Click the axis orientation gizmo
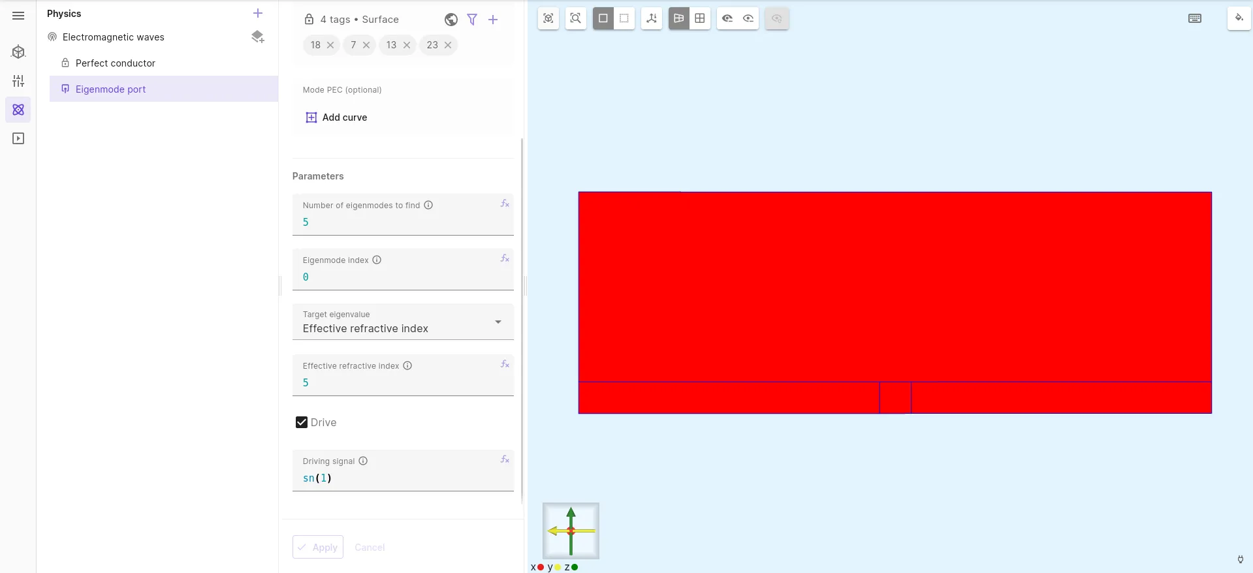Screen dimensions: 1253x573 click(x=571, y=531)
